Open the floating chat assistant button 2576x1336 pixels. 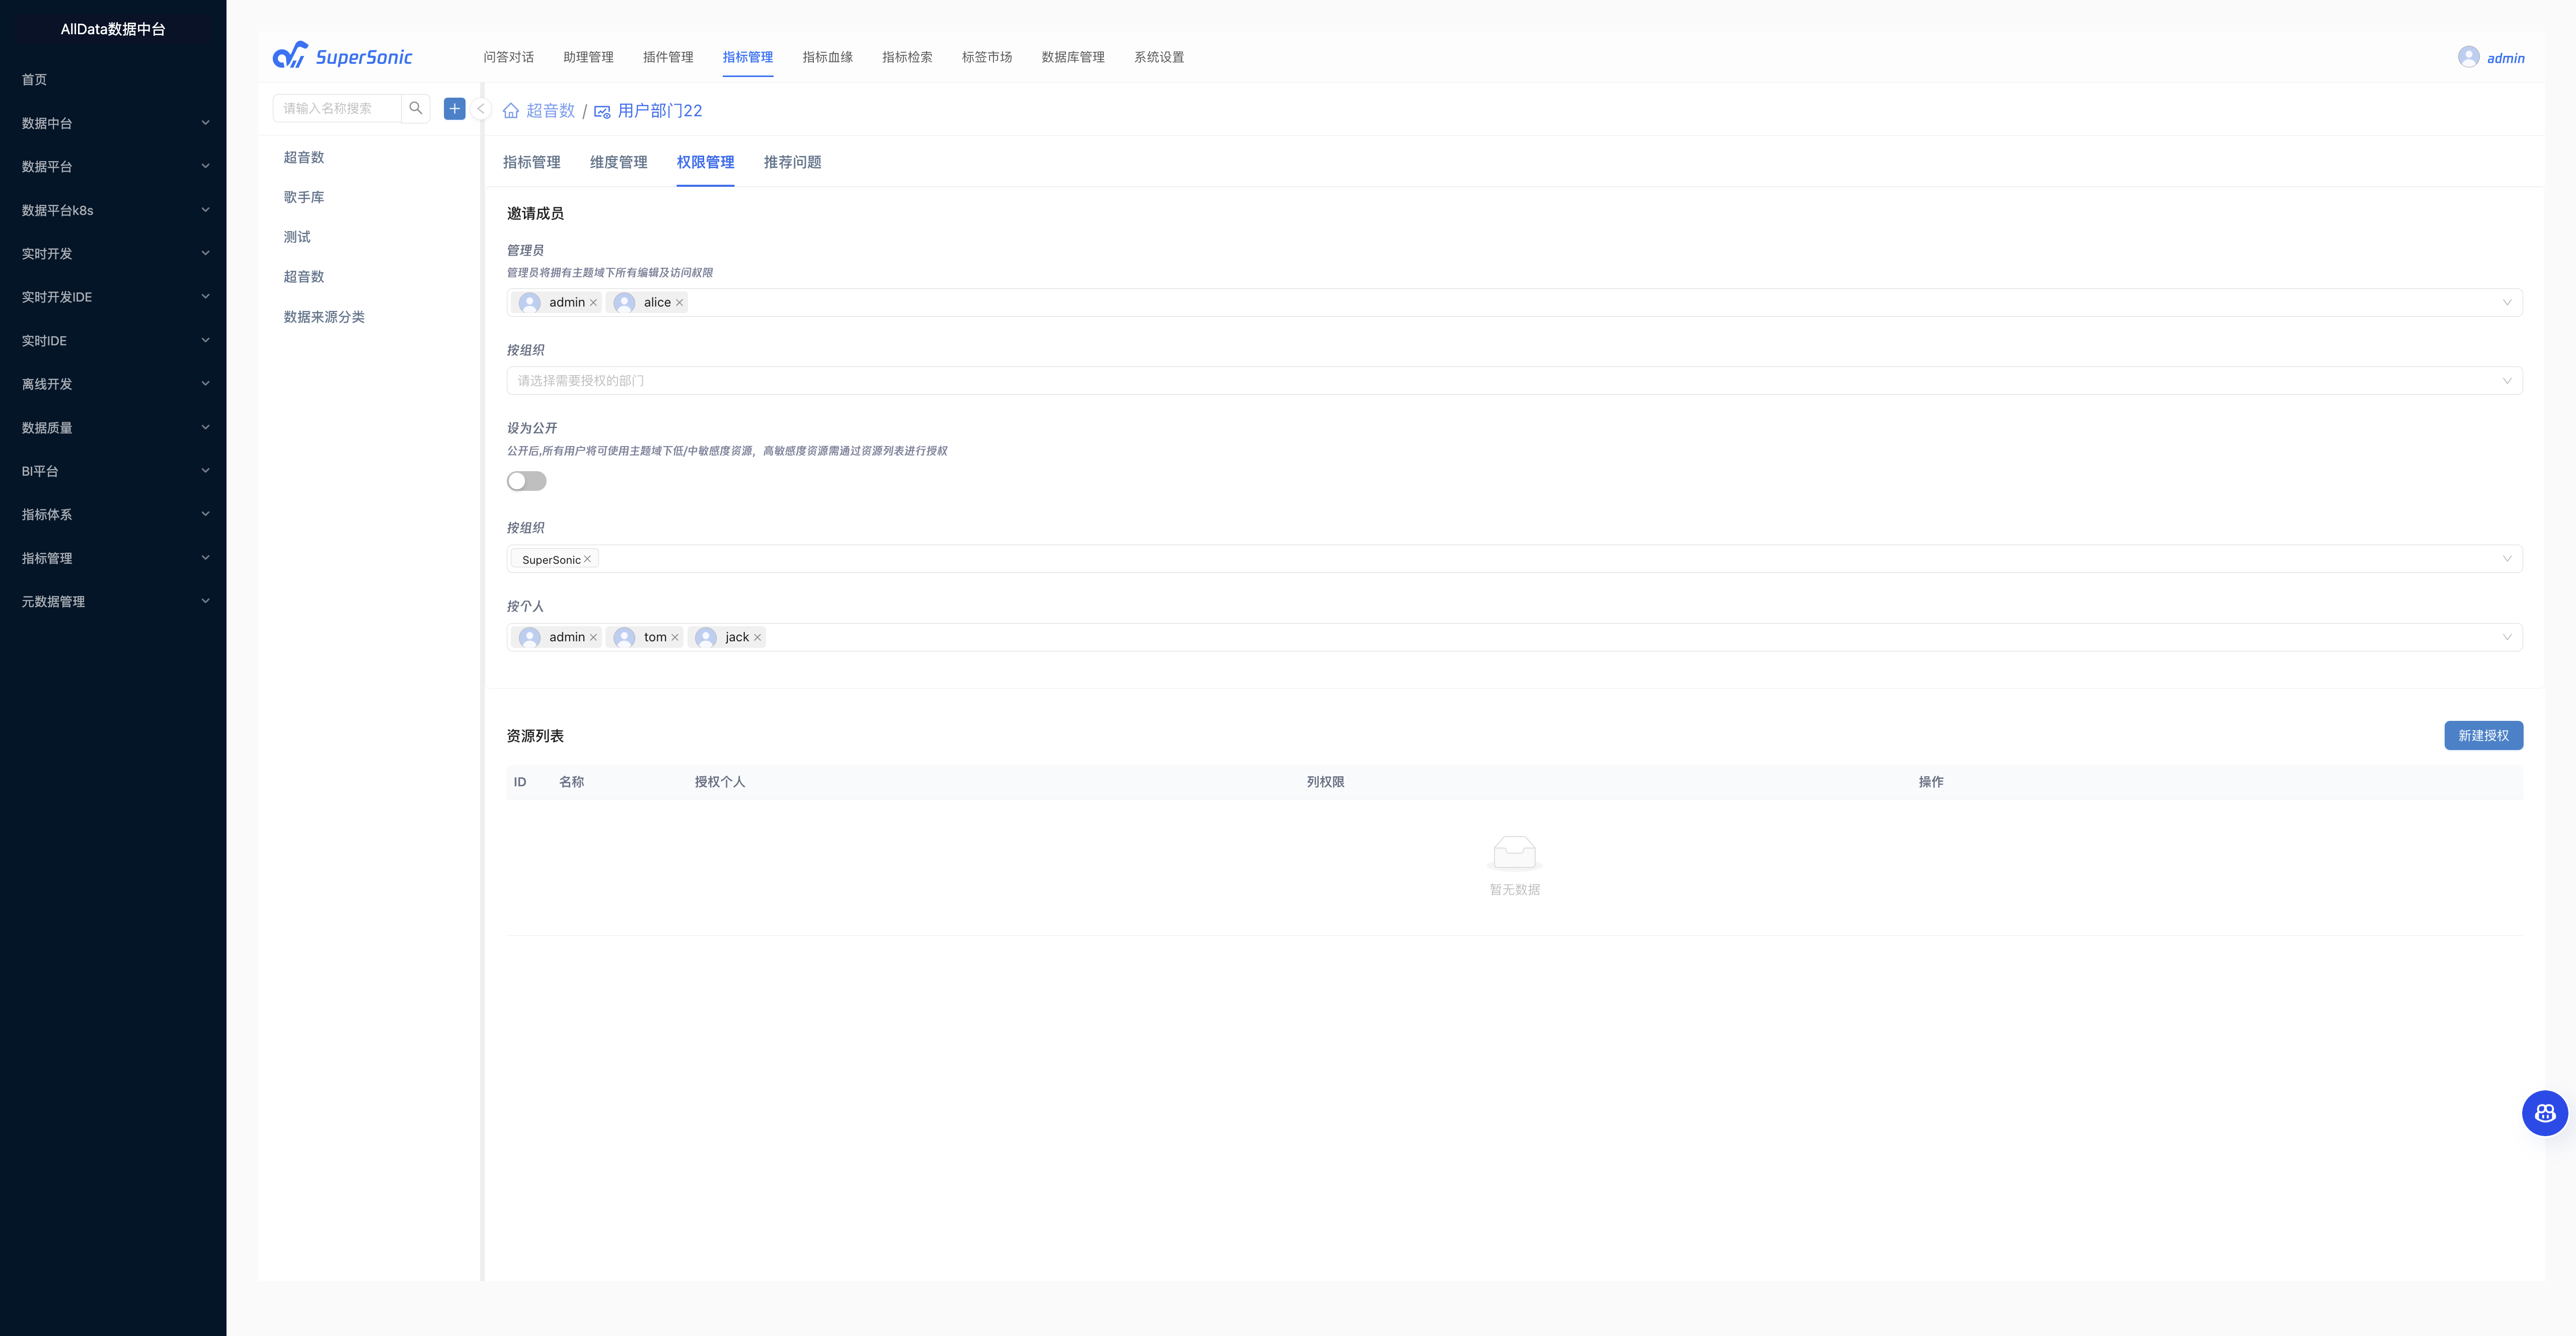click(2544, 1113)
